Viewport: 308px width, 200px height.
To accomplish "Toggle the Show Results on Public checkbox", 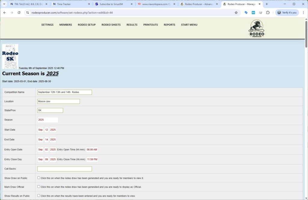I will point(38,195).
